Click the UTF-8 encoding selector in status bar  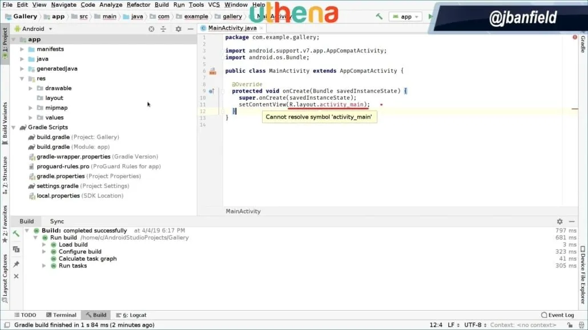[475, 325]
